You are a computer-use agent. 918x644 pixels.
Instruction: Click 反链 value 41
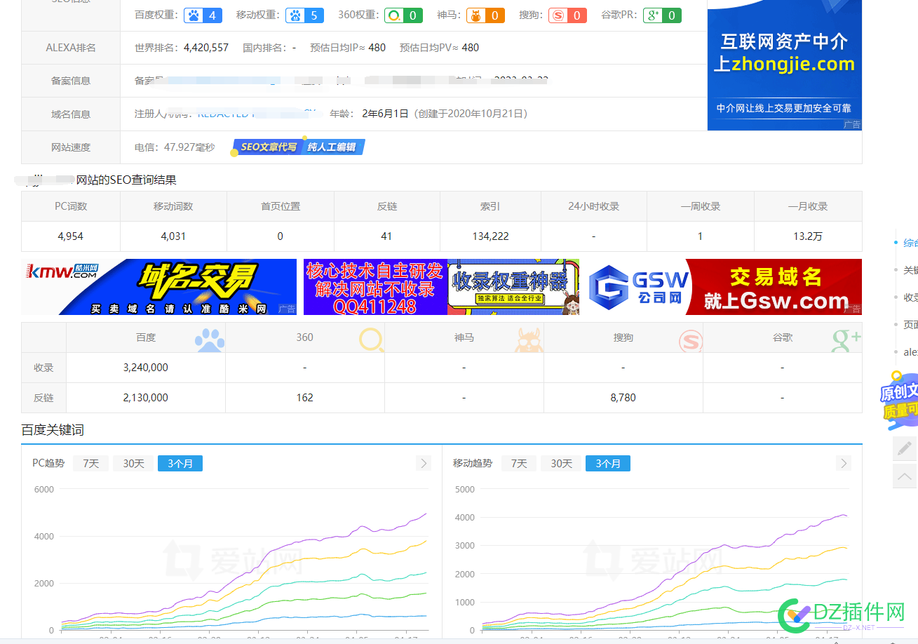[386, 236]
